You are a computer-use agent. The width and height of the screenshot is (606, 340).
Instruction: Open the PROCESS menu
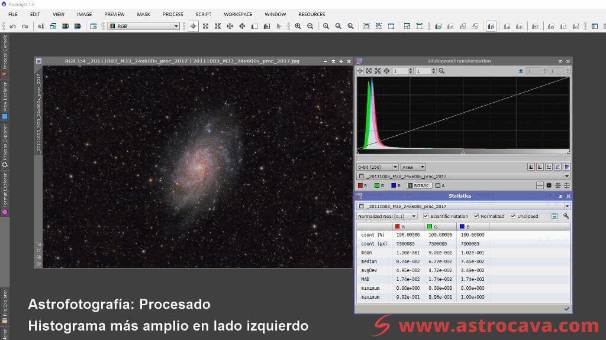point(173,14)
